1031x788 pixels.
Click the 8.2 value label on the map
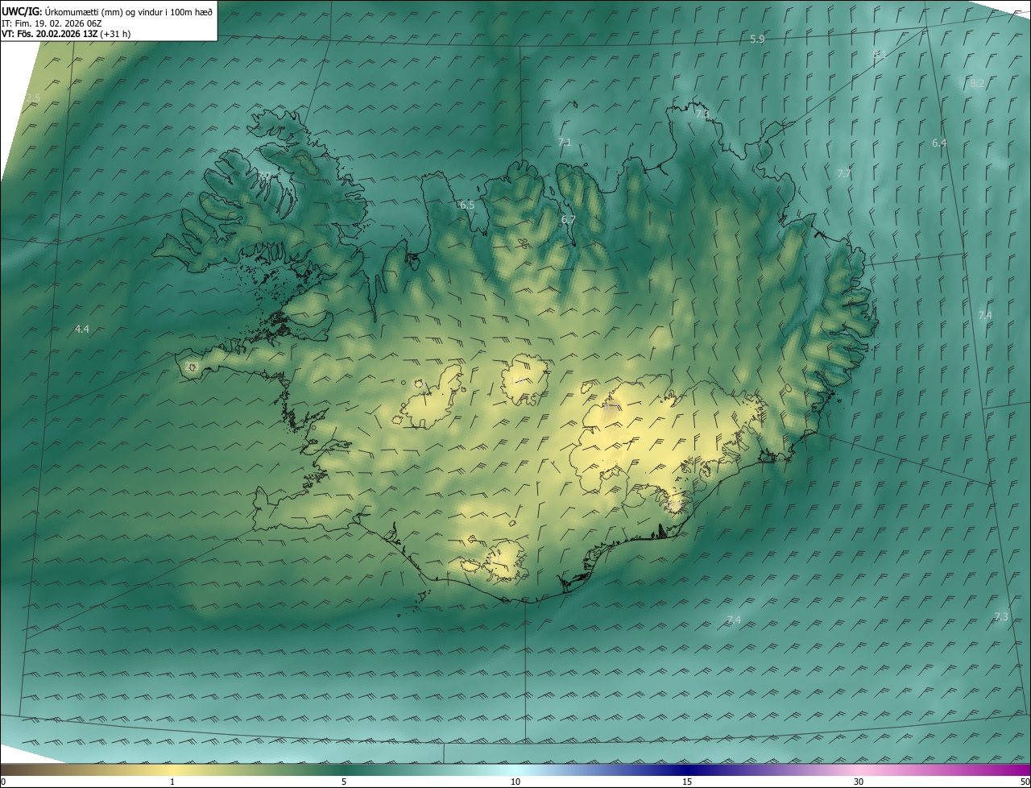click(x=977, y=84)
